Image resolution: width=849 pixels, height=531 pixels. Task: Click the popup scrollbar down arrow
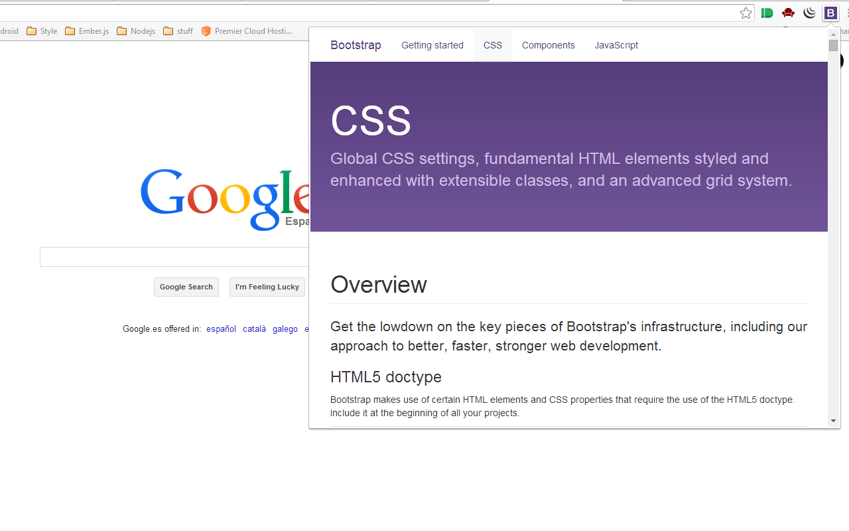834,421
